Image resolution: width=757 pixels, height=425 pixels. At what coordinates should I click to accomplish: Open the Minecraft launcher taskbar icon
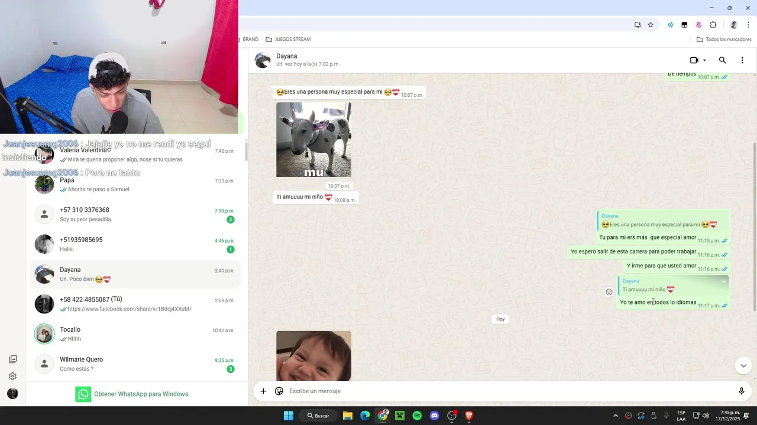[400, 416]
